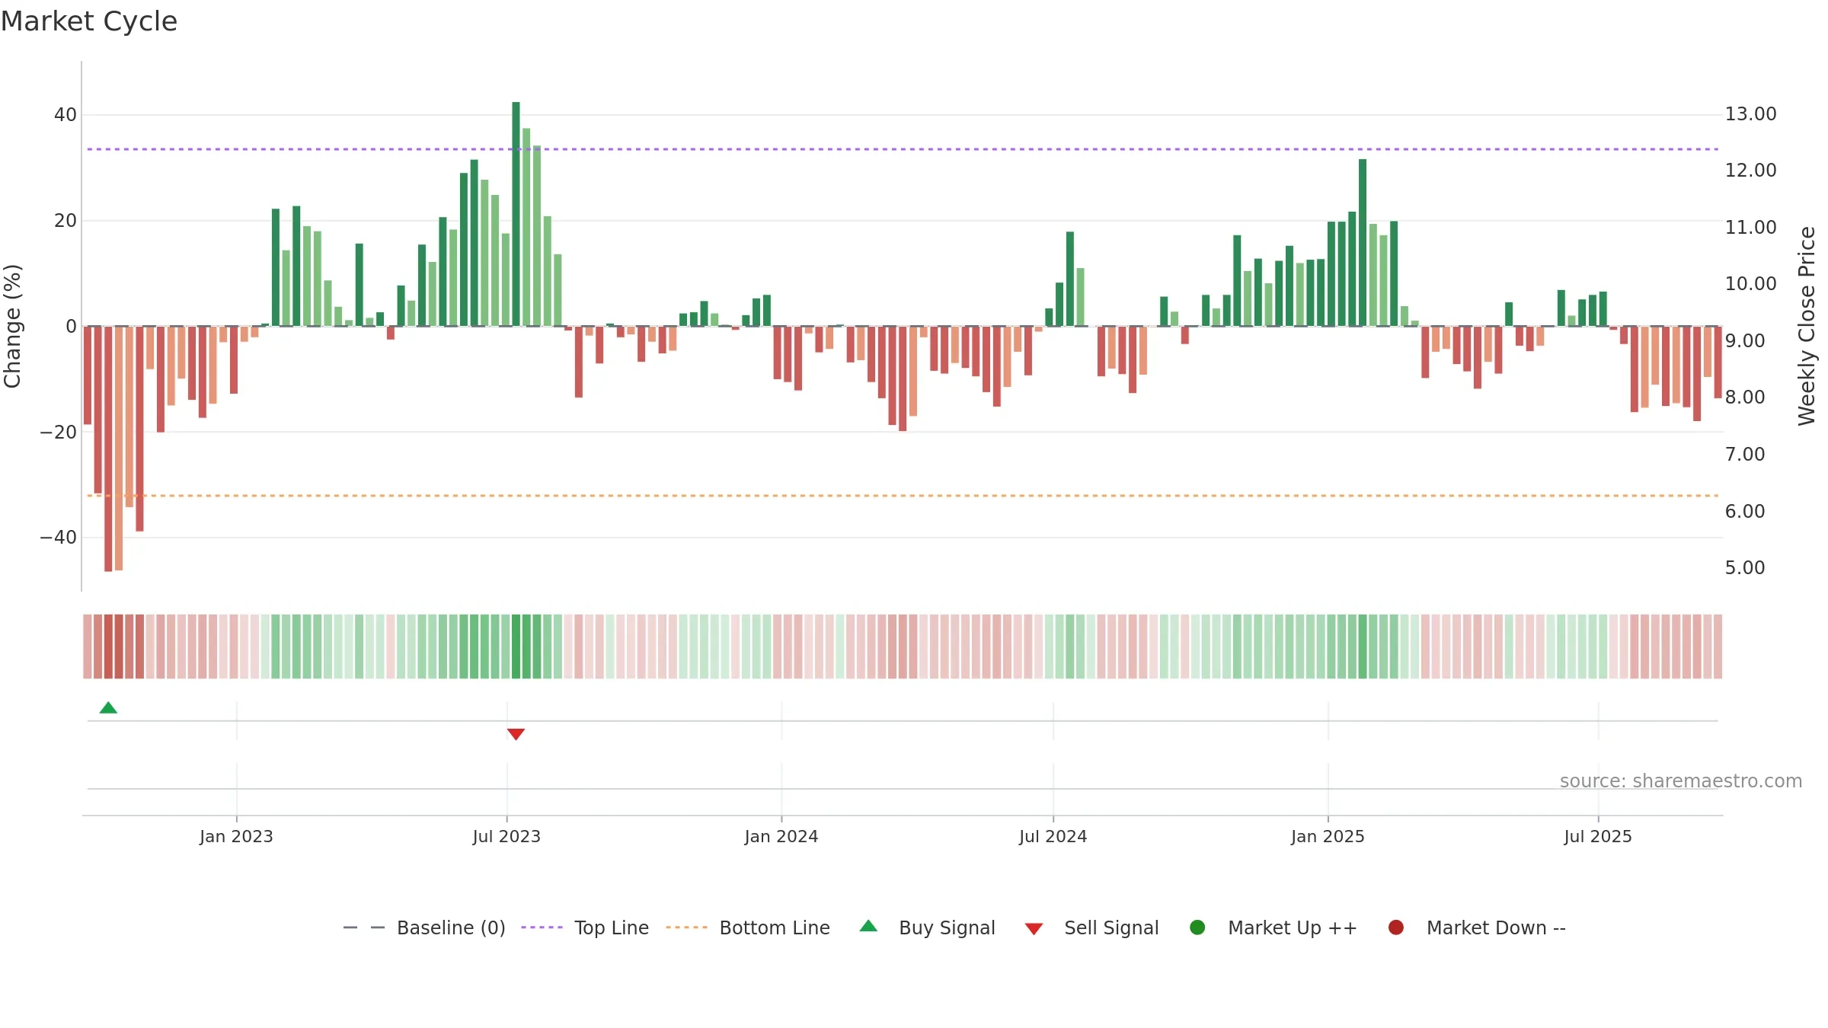
Task: Click the Jan 2024 axis label
Action: click(781, 836)
